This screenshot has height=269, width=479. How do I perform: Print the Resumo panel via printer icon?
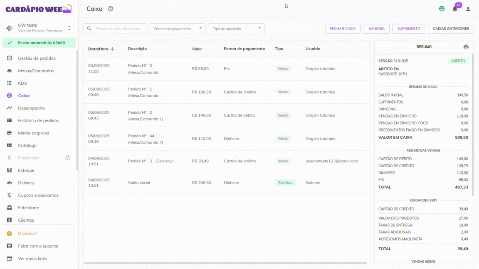[466, 47]
